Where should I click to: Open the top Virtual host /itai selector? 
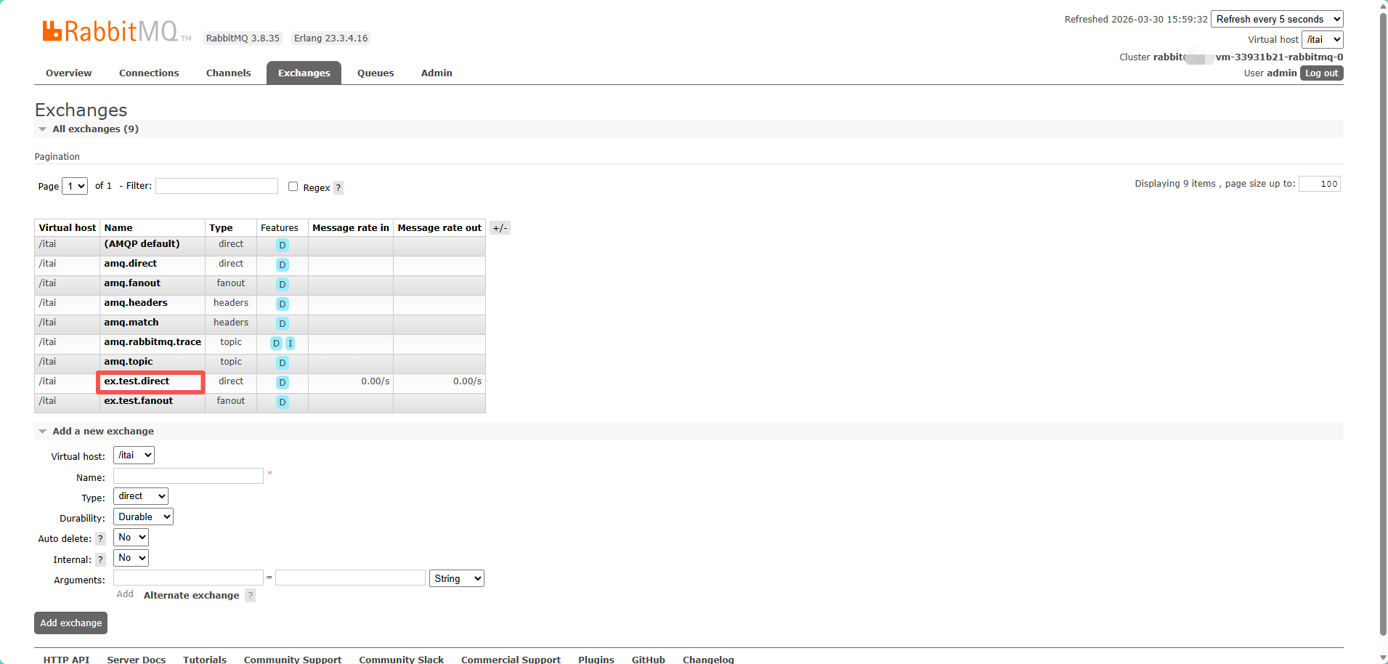(1323, 39)
